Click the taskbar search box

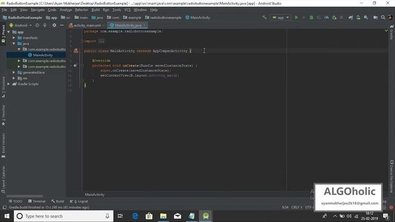64,216
